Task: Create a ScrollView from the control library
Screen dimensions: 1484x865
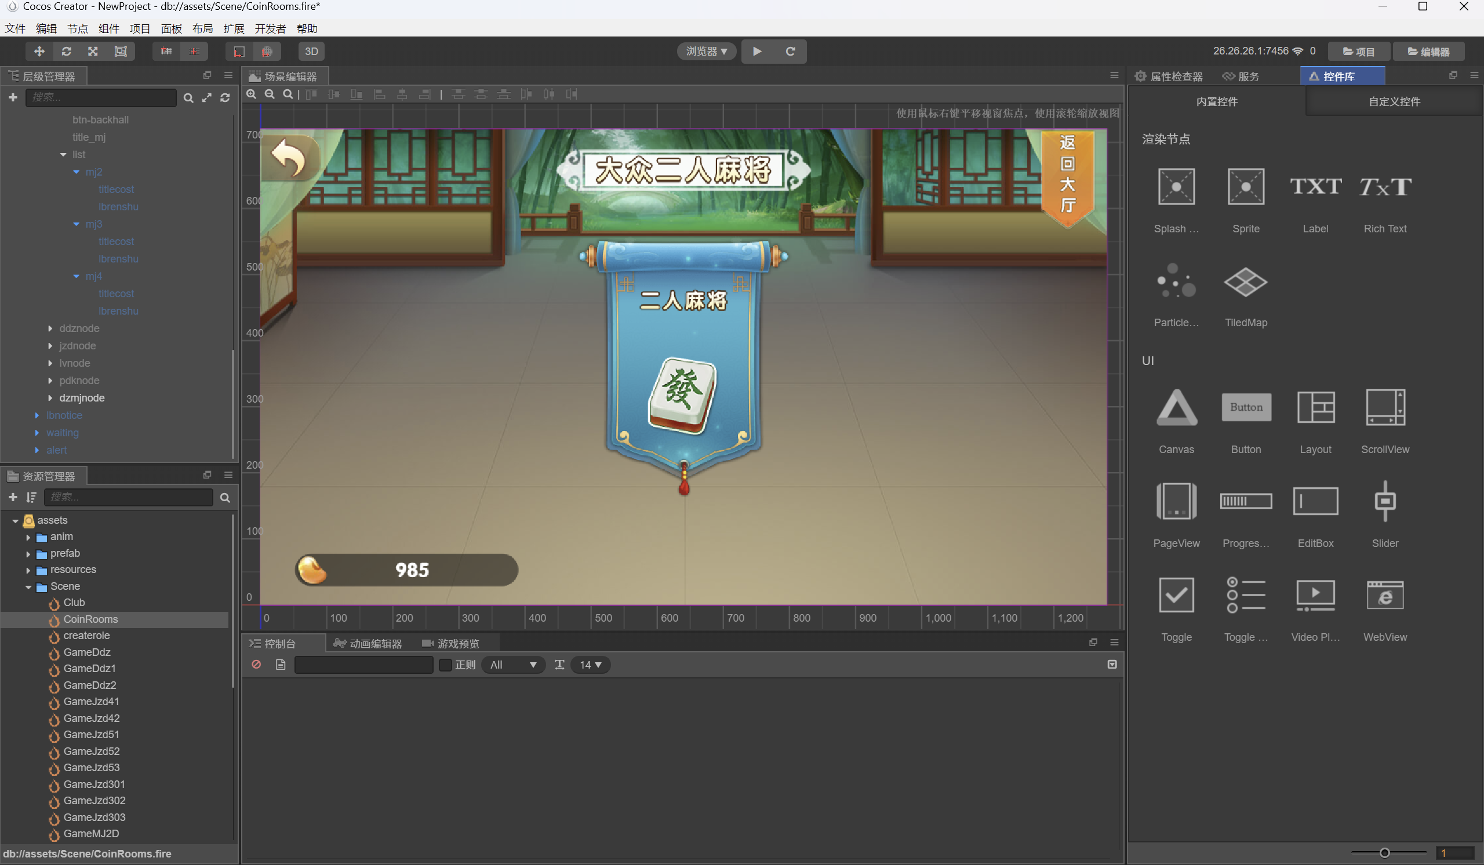Action: [x=1385, y=408]
